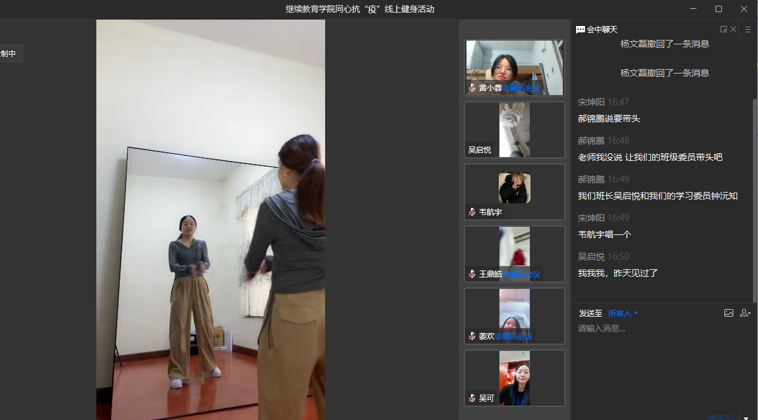The width and height of the screenshot is (758, 420).
Task: Click muted mic icon for 韦航宇
Action: point(472,212)
